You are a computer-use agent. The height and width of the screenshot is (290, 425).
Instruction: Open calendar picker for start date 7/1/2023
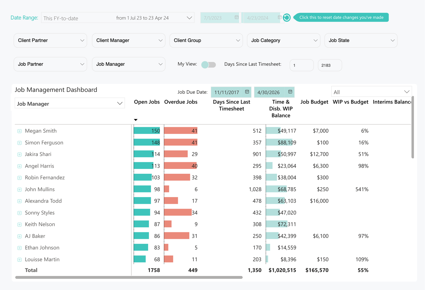tap(236, 17)
